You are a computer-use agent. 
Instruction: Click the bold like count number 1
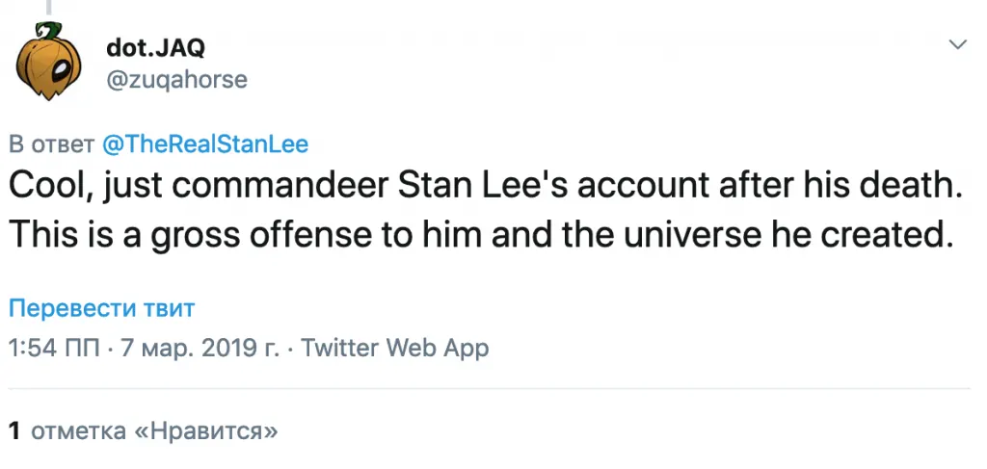pos(14,430)
